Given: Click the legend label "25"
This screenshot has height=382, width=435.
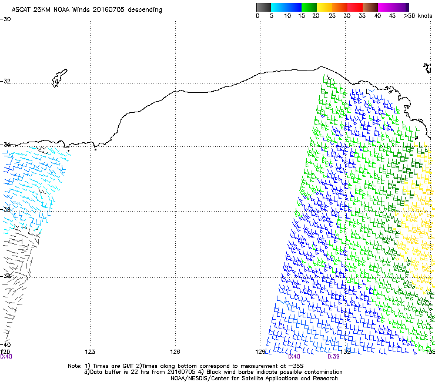Looking at the screenshot, I should 332,16.
